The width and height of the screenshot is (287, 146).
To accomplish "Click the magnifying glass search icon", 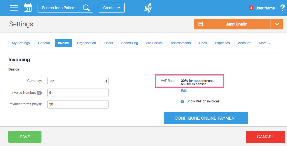I will 86,8.
